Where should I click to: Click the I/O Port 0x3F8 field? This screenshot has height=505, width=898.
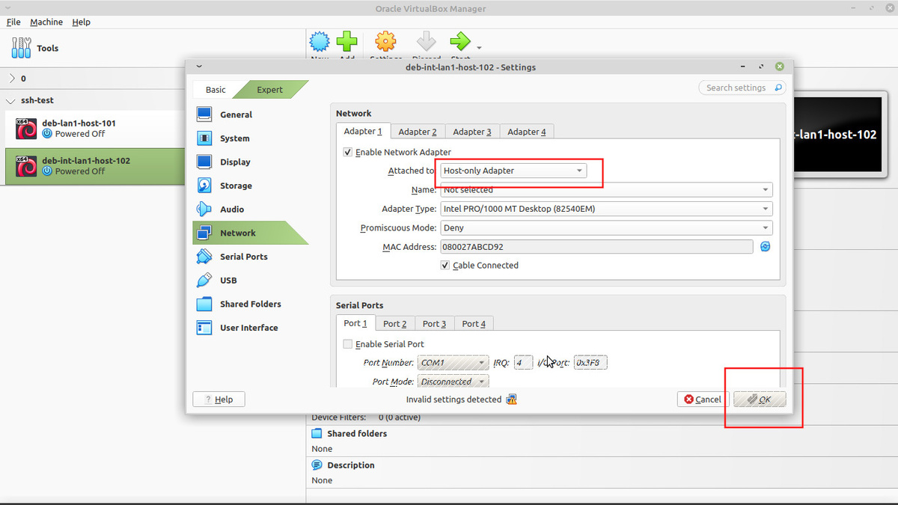[x=590, y=363]
